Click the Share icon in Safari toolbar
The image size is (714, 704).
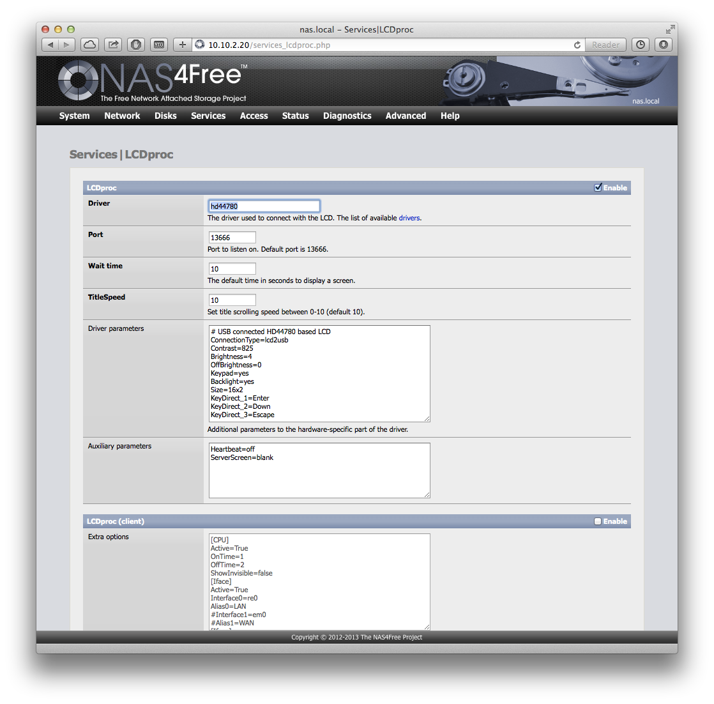113,45
